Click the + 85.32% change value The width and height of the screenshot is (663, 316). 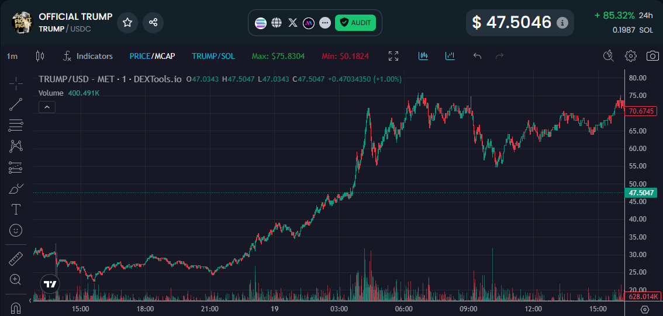click(x=614, y=16)
